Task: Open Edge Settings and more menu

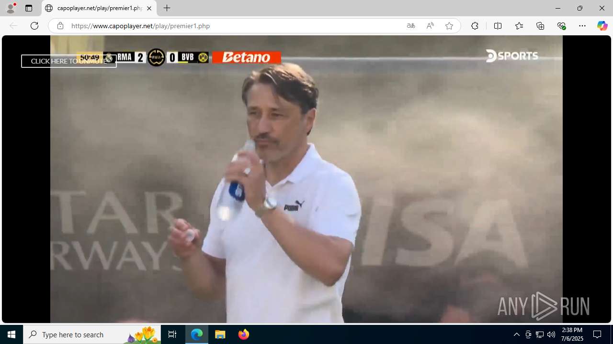Action: 582,26
